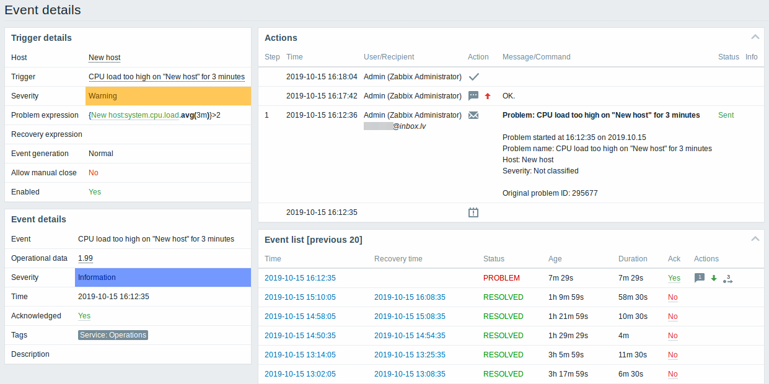The image size is (769, 384).
Task: Click the calendar problem event icon at 16:12:35
Action: click(473, 212)
